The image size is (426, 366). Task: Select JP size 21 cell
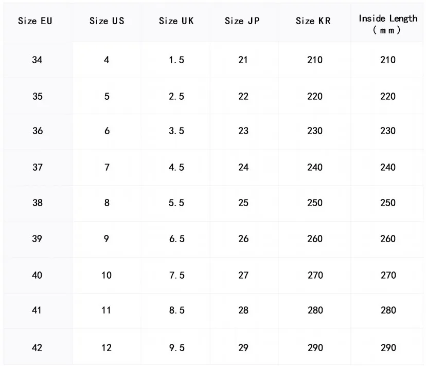243,60
